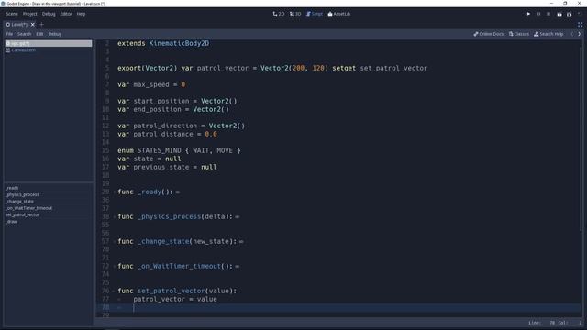Viewport: 587px width, 330px height.
Task: Click the 'patrol_vector = value' line
Action: pyautogui.click(x=175, y=299)
